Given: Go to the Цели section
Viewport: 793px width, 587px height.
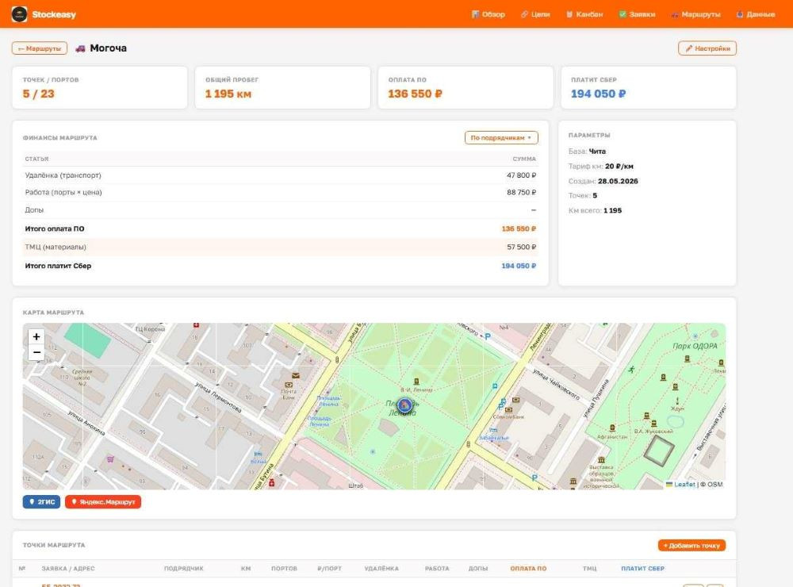Looking at the screenshot, I should 535,14.
